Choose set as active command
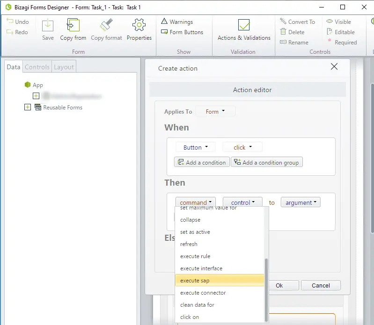 [220, 232]
